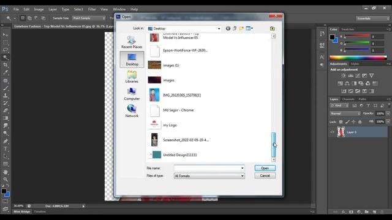Select the Crop tool
The image size is (392, 220).
pos(6,65)
